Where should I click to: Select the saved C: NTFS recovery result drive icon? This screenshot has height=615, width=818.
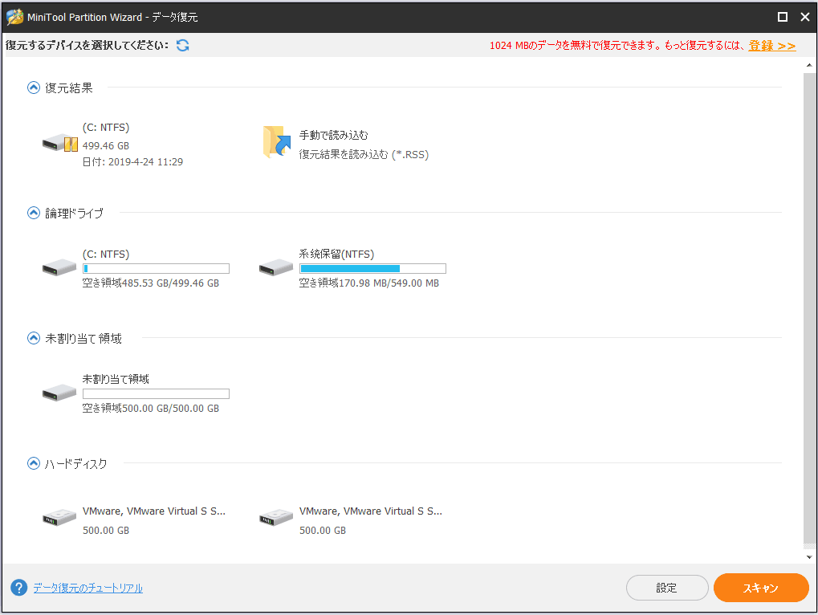[60, 142]
